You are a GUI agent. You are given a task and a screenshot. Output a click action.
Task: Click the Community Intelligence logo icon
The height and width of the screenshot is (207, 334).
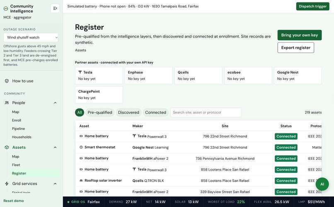tap(6, 9)
